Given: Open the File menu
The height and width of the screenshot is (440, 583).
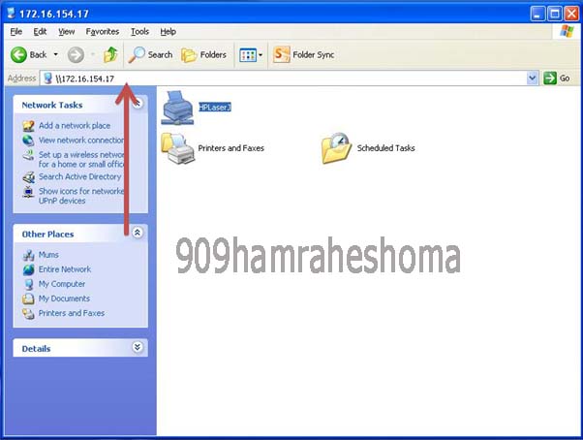Looking at the screenshot, I should click(x=16, y=32).
